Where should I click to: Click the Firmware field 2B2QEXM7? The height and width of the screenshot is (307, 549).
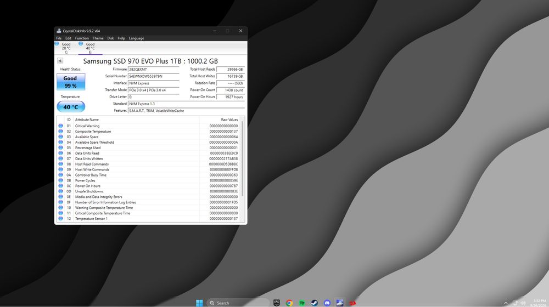pyautogui.click(x=153, y=69)
